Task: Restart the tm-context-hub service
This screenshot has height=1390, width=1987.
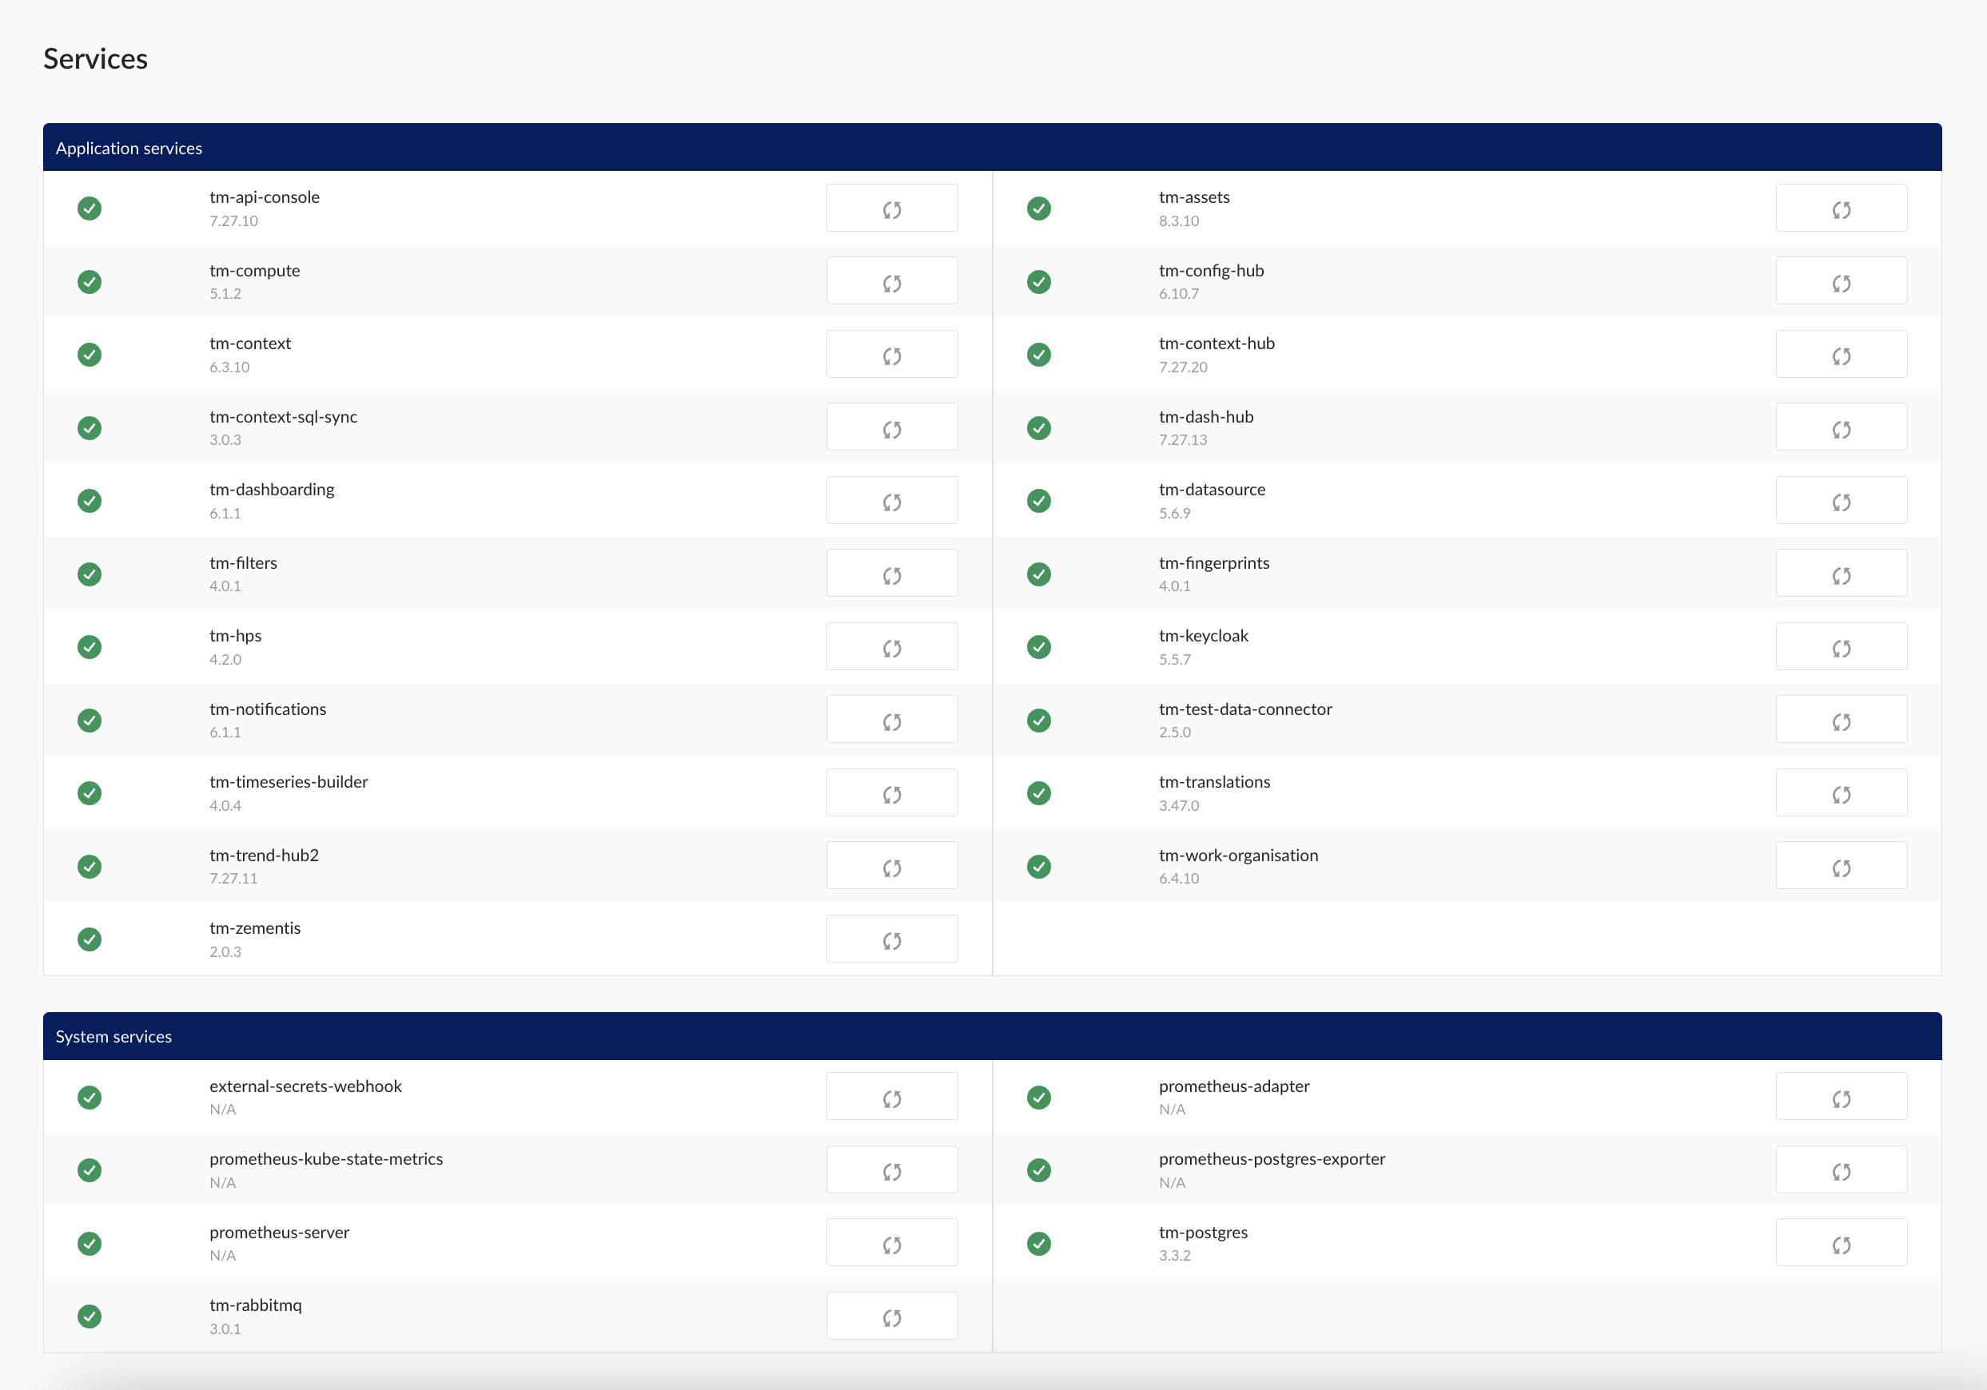Action: (1841, 354)
